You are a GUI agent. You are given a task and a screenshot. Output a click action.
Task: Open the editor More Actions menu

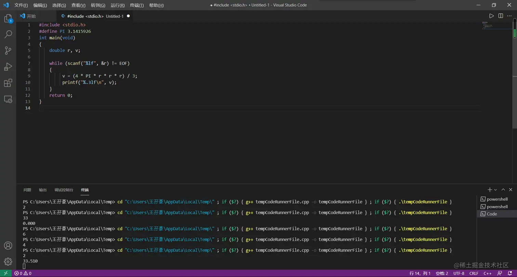[x=510, y=16]
